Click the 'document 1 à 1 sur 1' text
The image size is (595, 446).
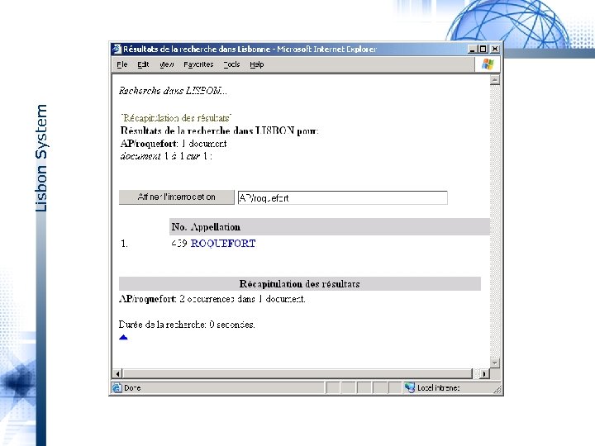(x=166, y=156)
